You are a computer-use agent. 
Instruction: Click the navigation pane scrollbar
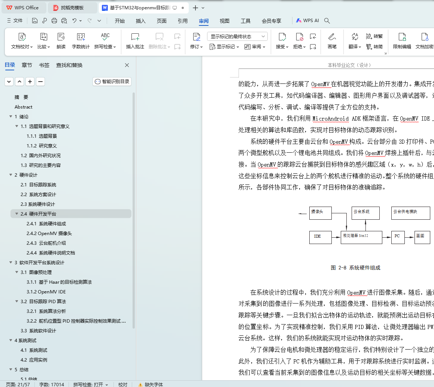click(x=134, y=210)
